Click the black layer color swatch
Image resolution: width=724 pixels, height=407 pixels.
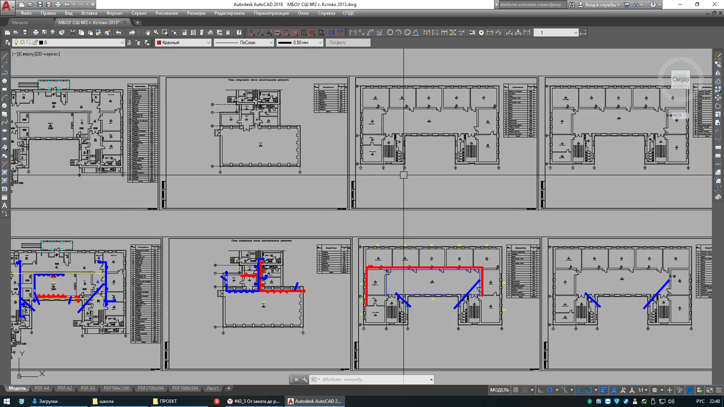(41, 43)
